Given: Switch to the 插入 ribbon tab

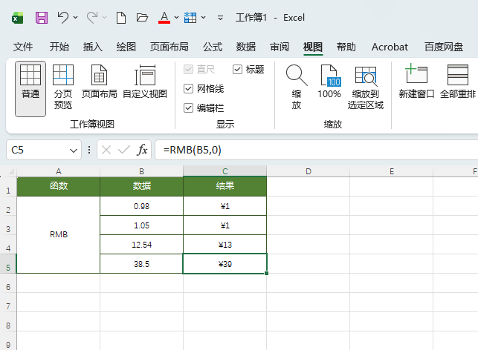Looking at the screenshot, I should tap(93, 47).
